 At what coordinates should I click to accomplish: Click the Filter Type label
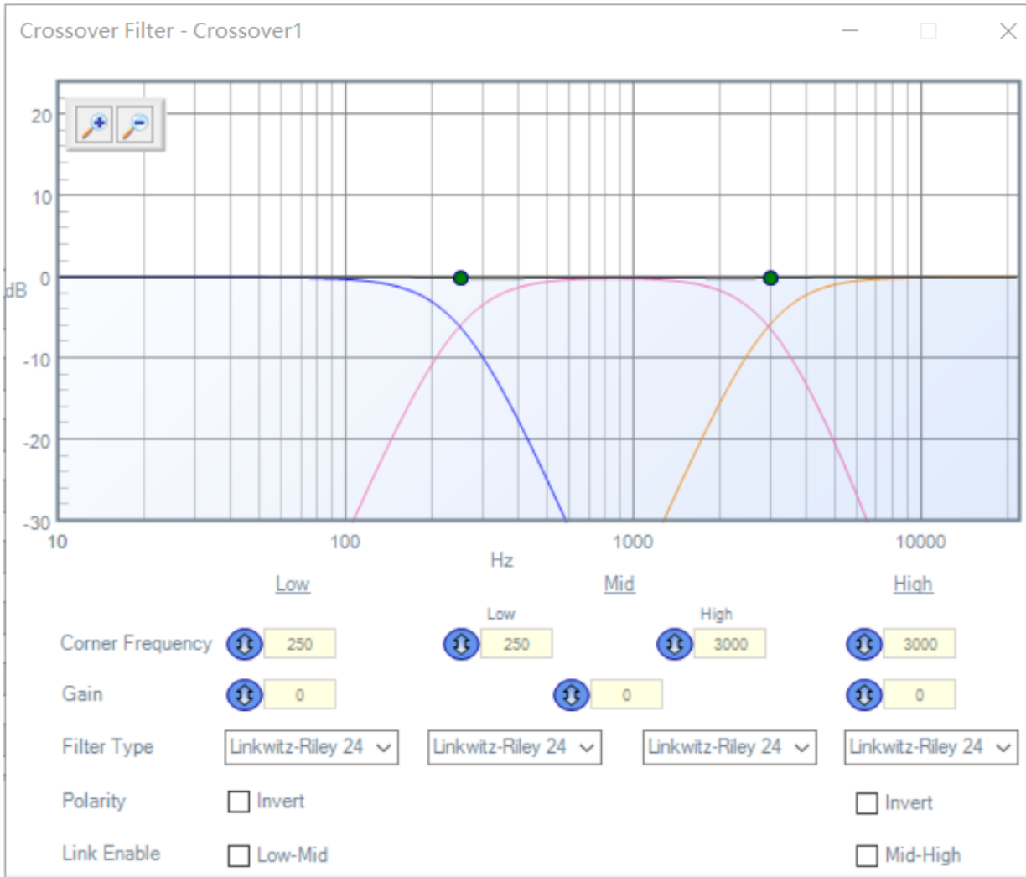[x=107, y=746]
